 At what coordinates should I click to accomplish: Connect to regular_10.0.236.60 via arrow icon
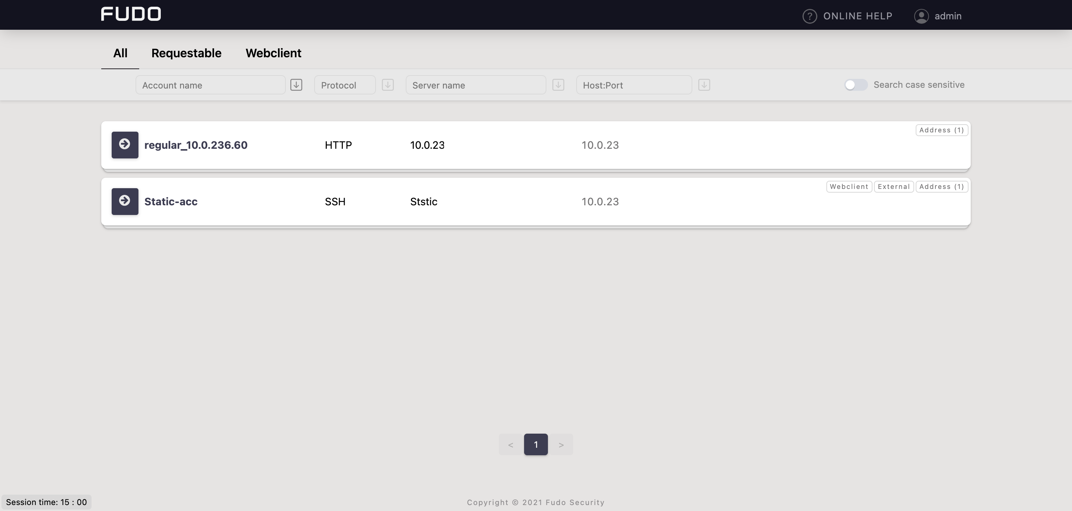[125, 145]
